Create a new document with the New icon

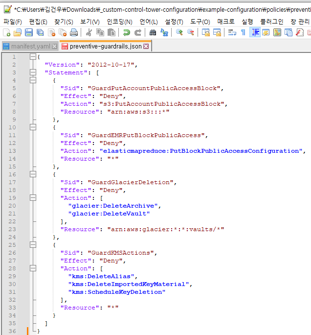click(7, 32)
